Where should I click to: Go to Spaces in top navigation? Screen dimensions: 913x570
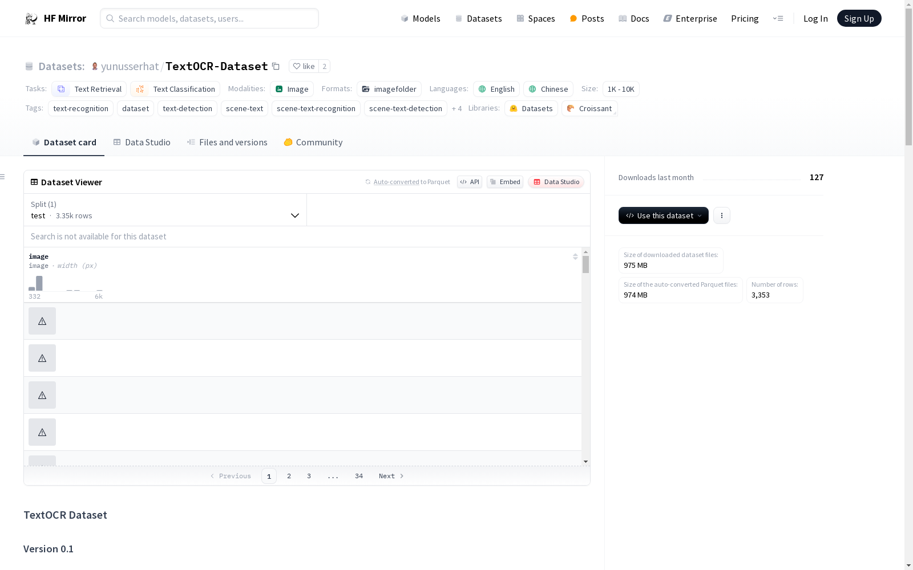(x=536, y=18)
